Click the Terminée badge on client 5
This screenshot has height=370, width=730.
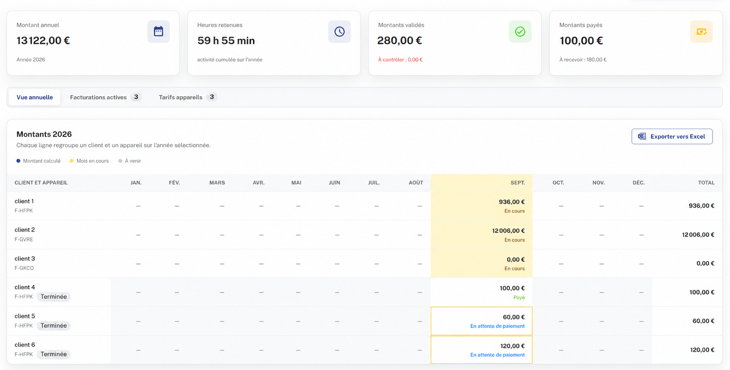(54, 326)
